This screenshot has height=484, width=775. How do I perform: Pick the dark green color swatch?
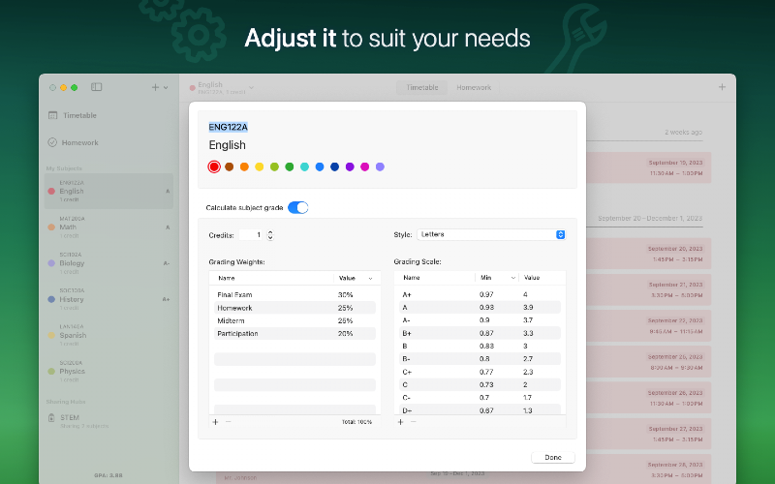click(x=289, y=166)
